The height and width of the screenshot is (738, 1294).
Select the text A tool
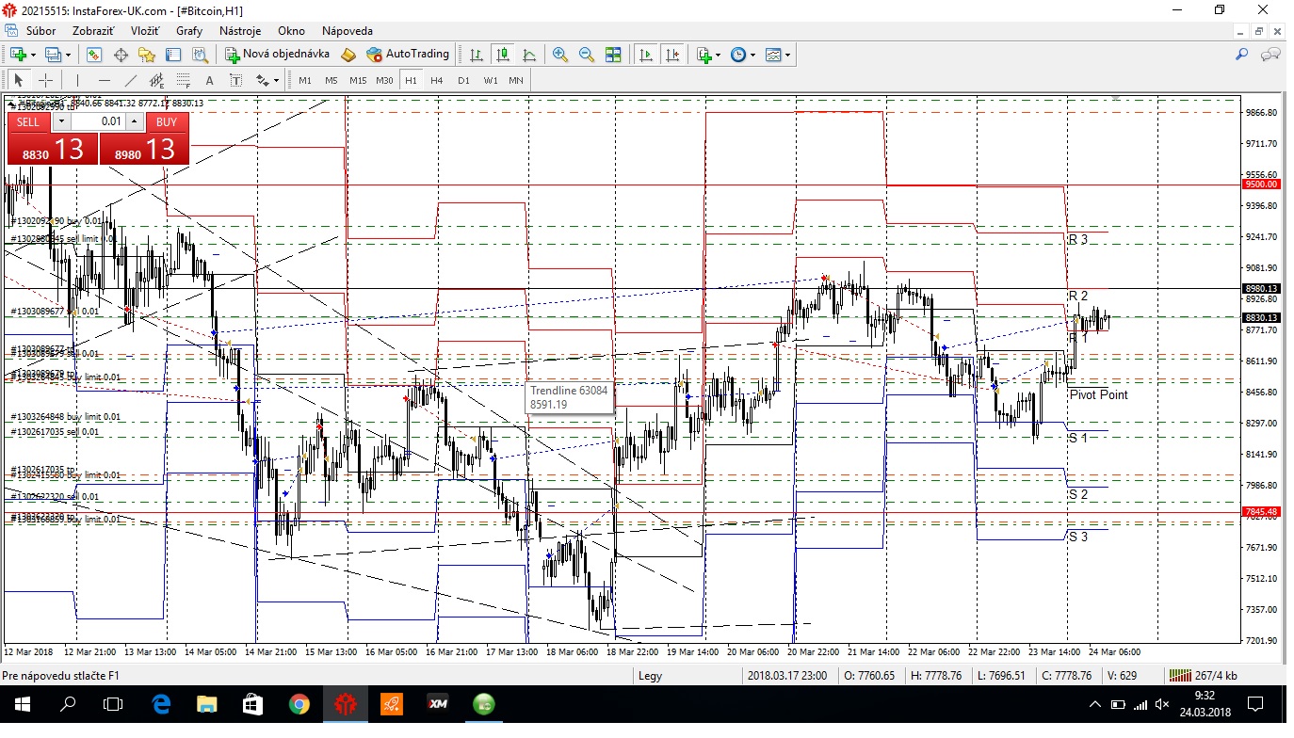tap(209, 80)
